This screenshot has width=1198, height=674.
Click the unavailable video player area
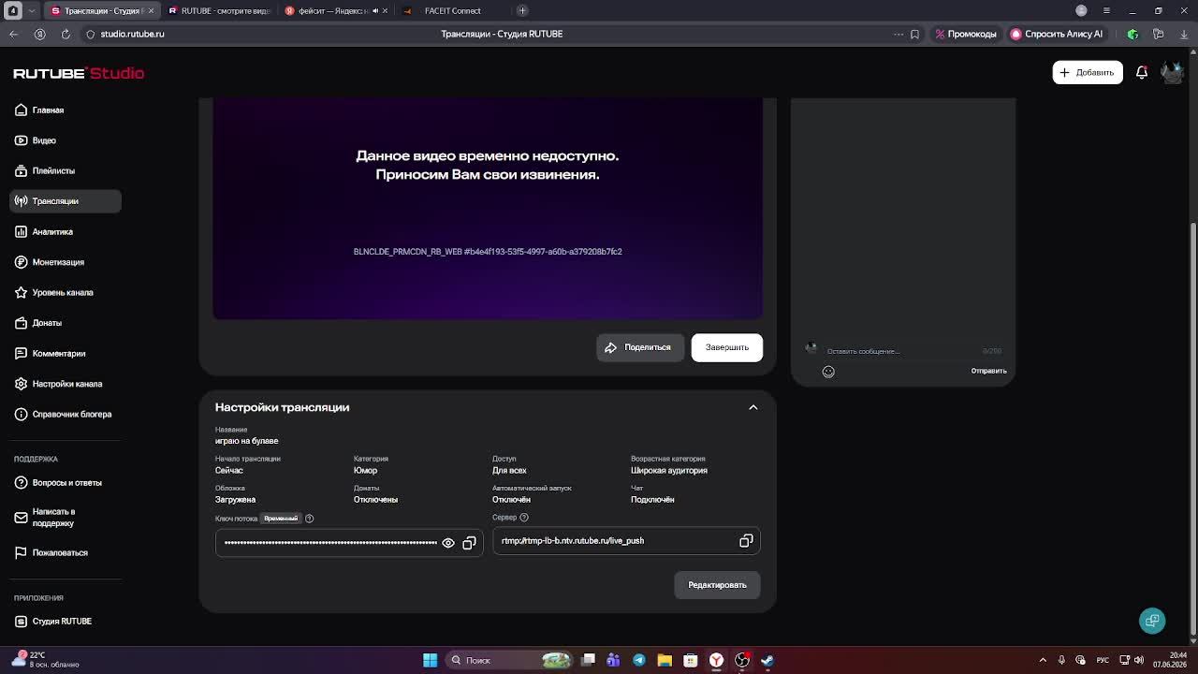pos(488,208)
